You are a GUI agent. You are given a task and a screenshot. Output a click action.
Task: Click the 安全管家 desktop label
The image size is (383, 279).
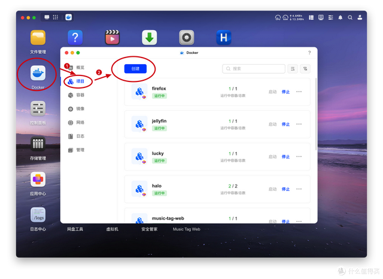click(149, 229)
